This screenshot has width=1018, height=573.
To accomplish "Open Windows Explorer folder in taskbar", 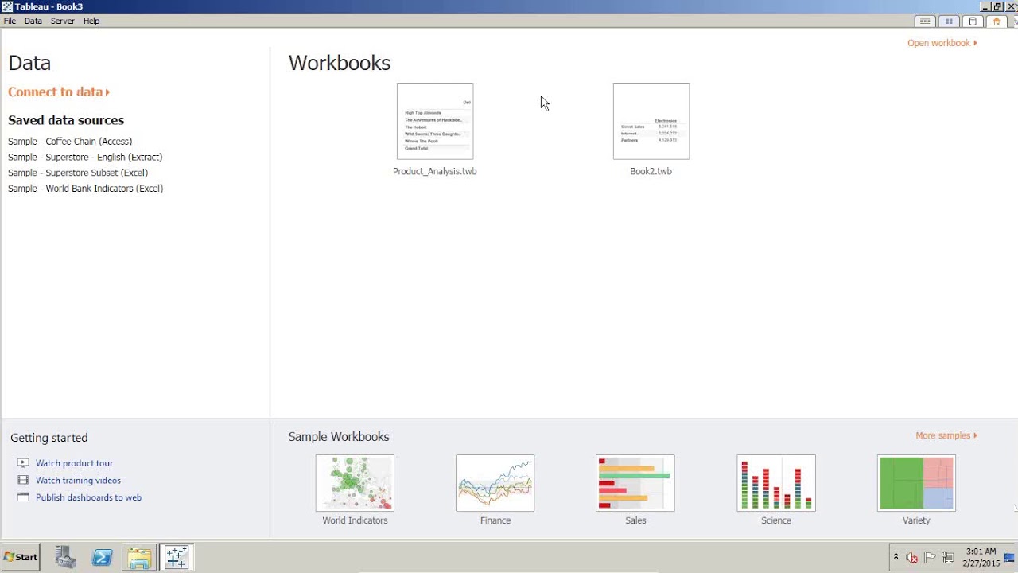I will click(x=139, y=557).
